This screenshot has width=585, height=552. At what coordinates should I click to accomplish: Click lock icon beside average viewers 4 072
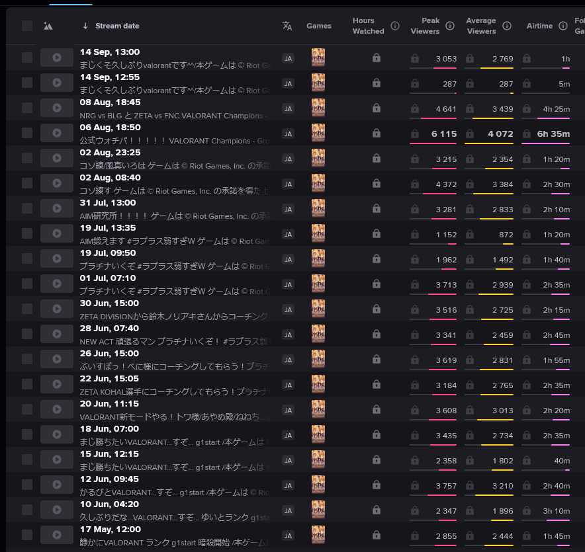[470, 134]
